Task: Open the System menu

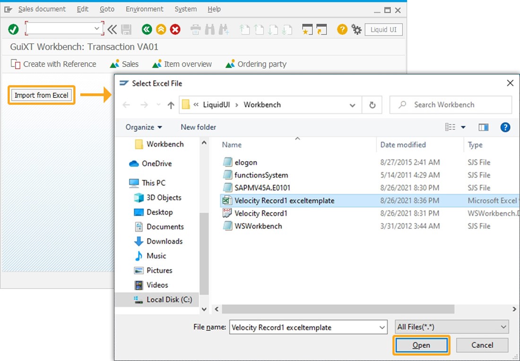Action: 185,9
